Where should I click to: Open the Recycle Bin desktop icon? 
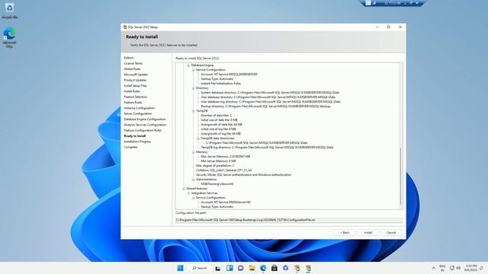tap(9, 11)
